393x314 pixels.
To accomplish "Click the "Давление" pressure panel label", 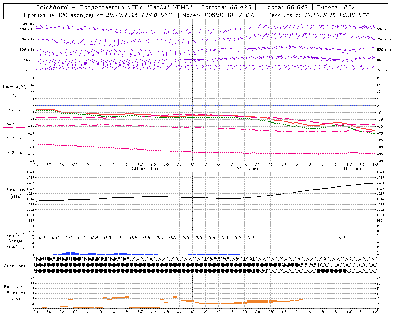I will (x=16, y=190).
